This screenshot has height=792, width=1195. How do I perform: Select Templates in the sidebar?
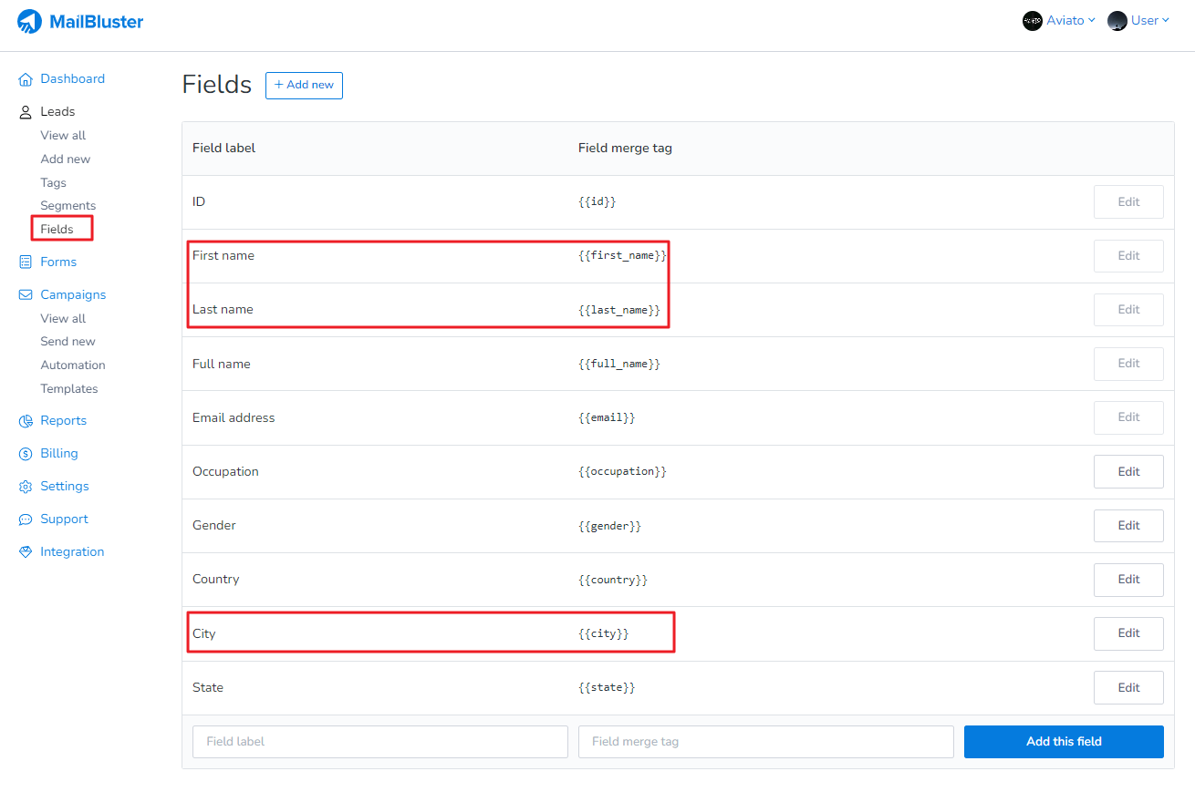tap(69, 389)
